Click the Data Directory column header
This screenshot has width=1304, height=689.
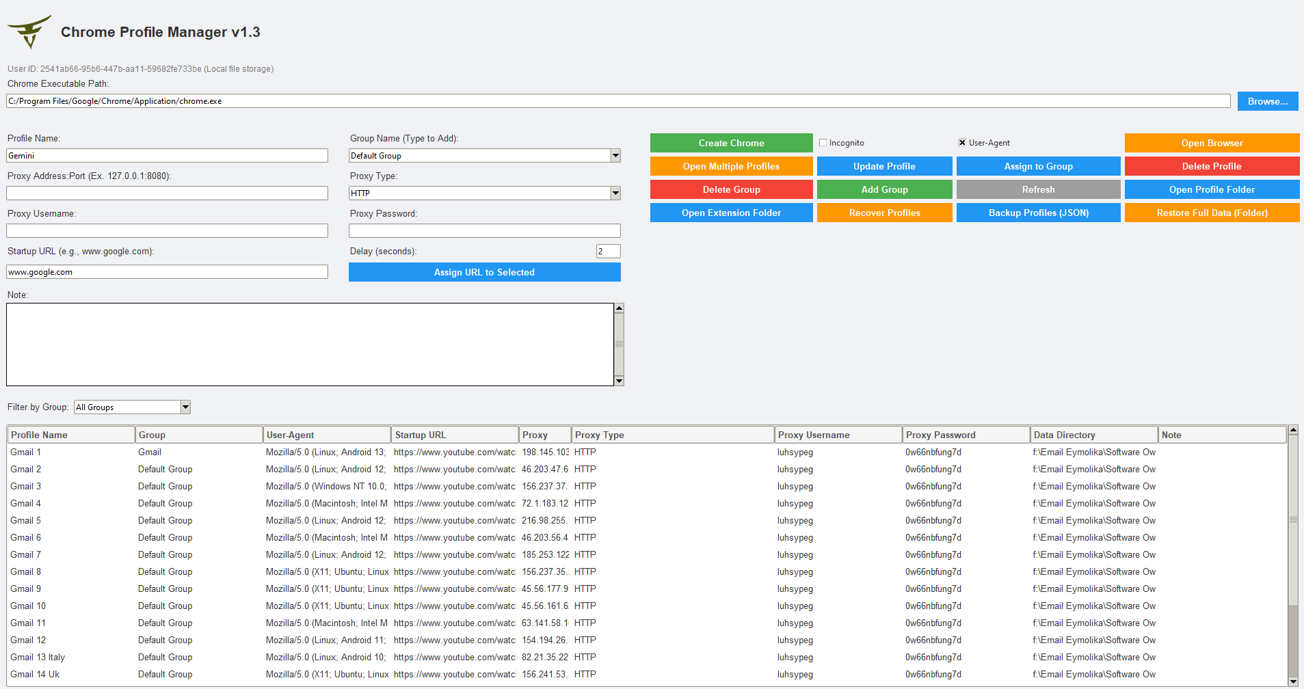pos(1094,435)
